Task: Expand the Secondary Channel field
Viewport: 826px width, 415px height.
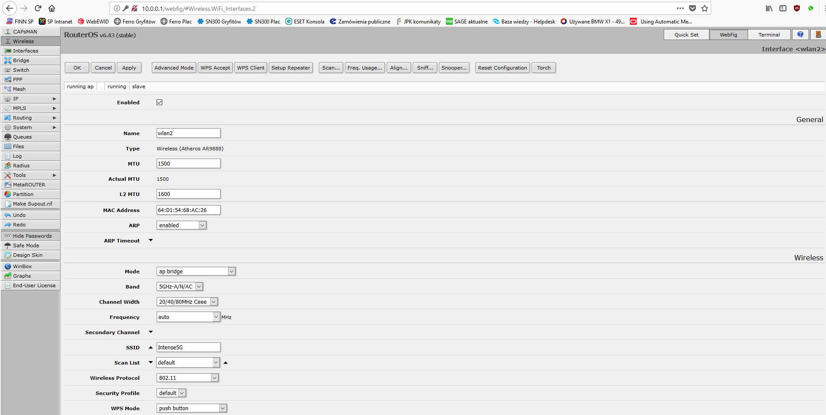Action: point(151,332)
